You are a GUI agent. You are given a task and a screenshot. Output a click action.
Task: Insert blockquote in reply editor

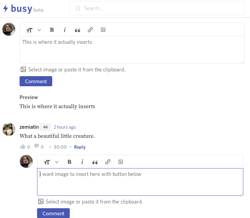(x=95, y=162)
